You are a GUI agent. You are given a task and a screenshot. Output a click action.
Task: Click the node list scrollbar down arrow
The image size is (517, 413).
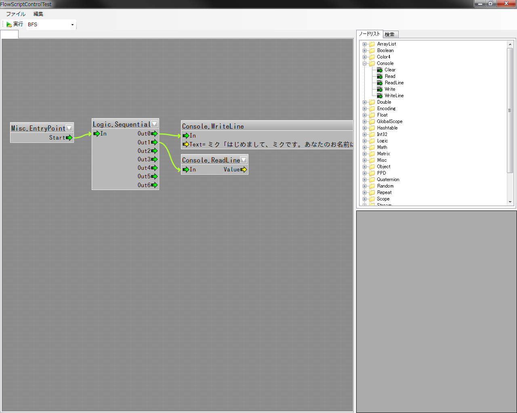pyautogui.click(x=510, y=202)
